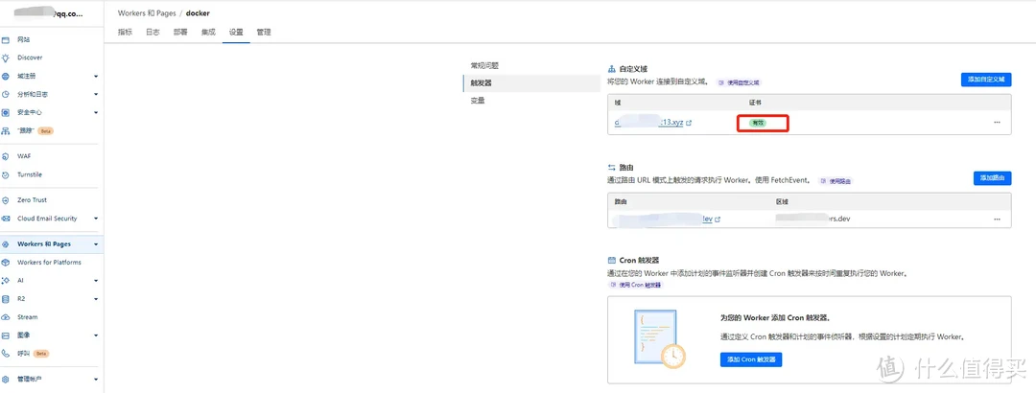1036x393 pixels.
Task: Expand the 安全中心 sidebar arrow
Action: [96, 112]
